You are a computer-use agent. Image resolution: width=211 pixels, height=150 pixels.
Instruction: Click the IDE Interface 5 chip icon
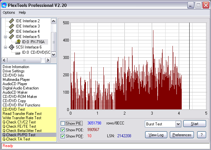point(12,37)
